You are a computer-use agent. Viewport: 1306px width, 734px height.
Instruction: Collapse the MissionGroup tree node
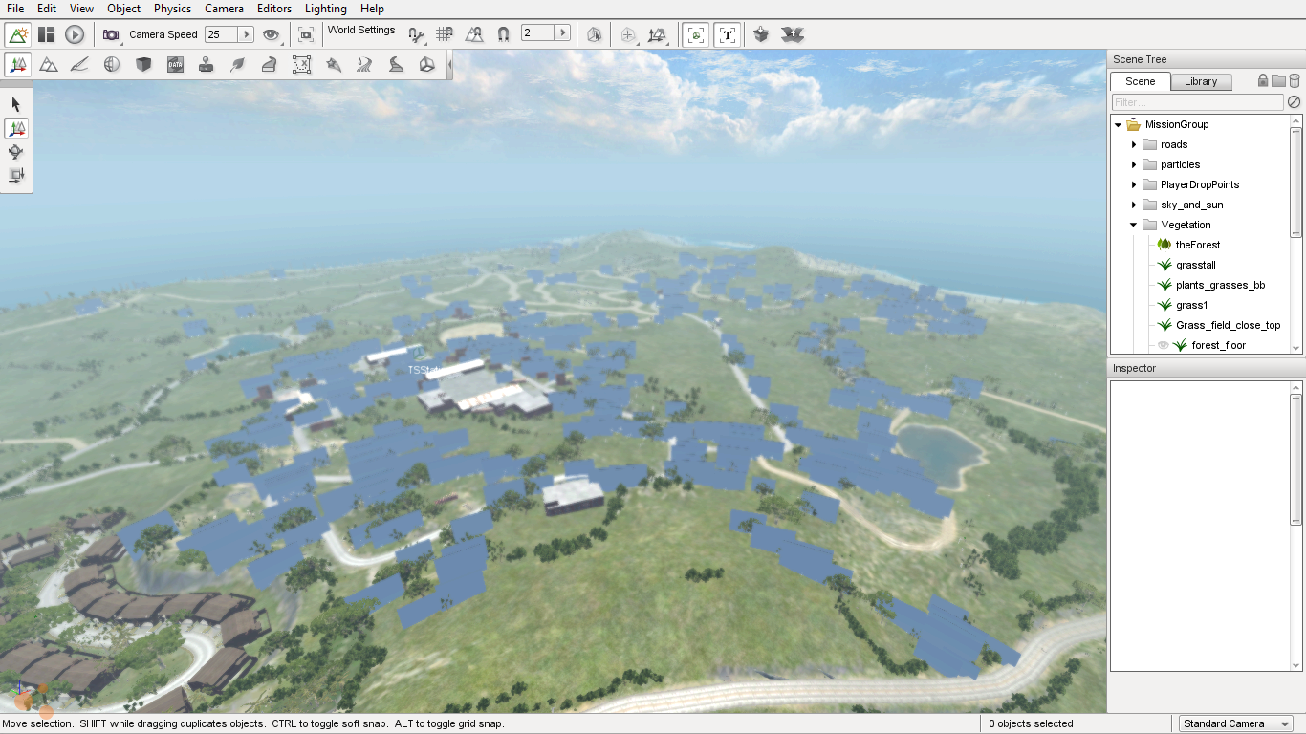[x=1118, y=124]
